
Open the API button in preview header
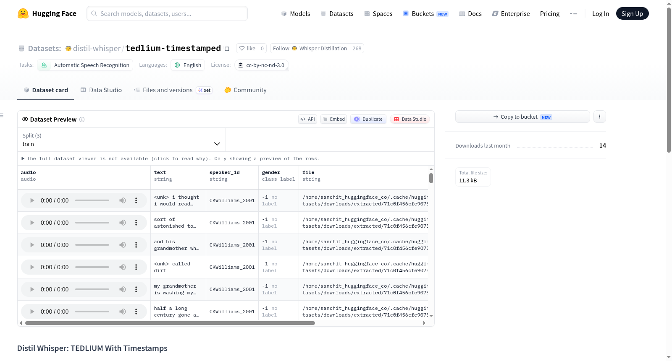[307, 119]
